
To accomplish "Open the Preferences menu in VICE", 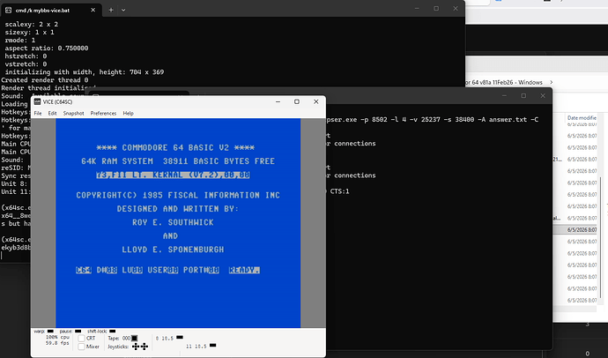I will pos(103,113).
